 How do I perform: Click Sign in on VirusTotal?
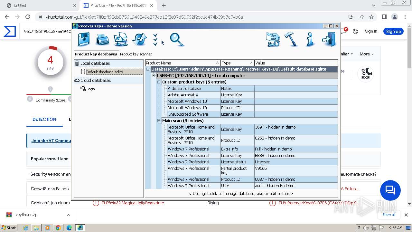tap(371, 31)
